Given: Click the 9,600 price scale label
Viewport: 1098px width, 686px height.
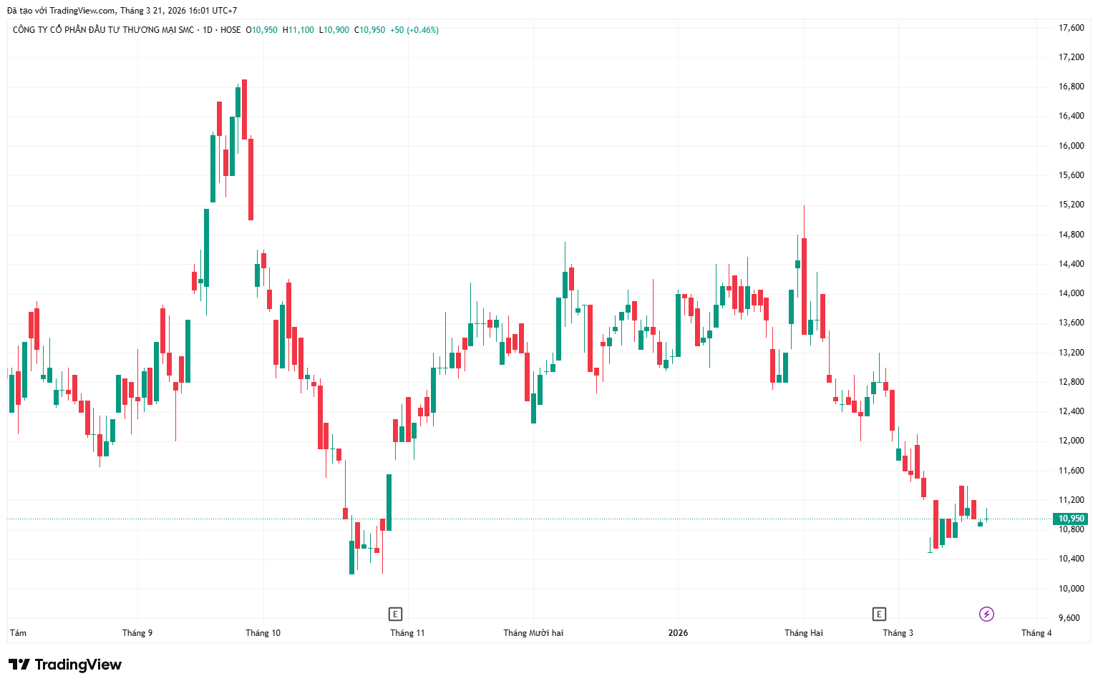Looking at the screenshot, I should [1069, 618].
